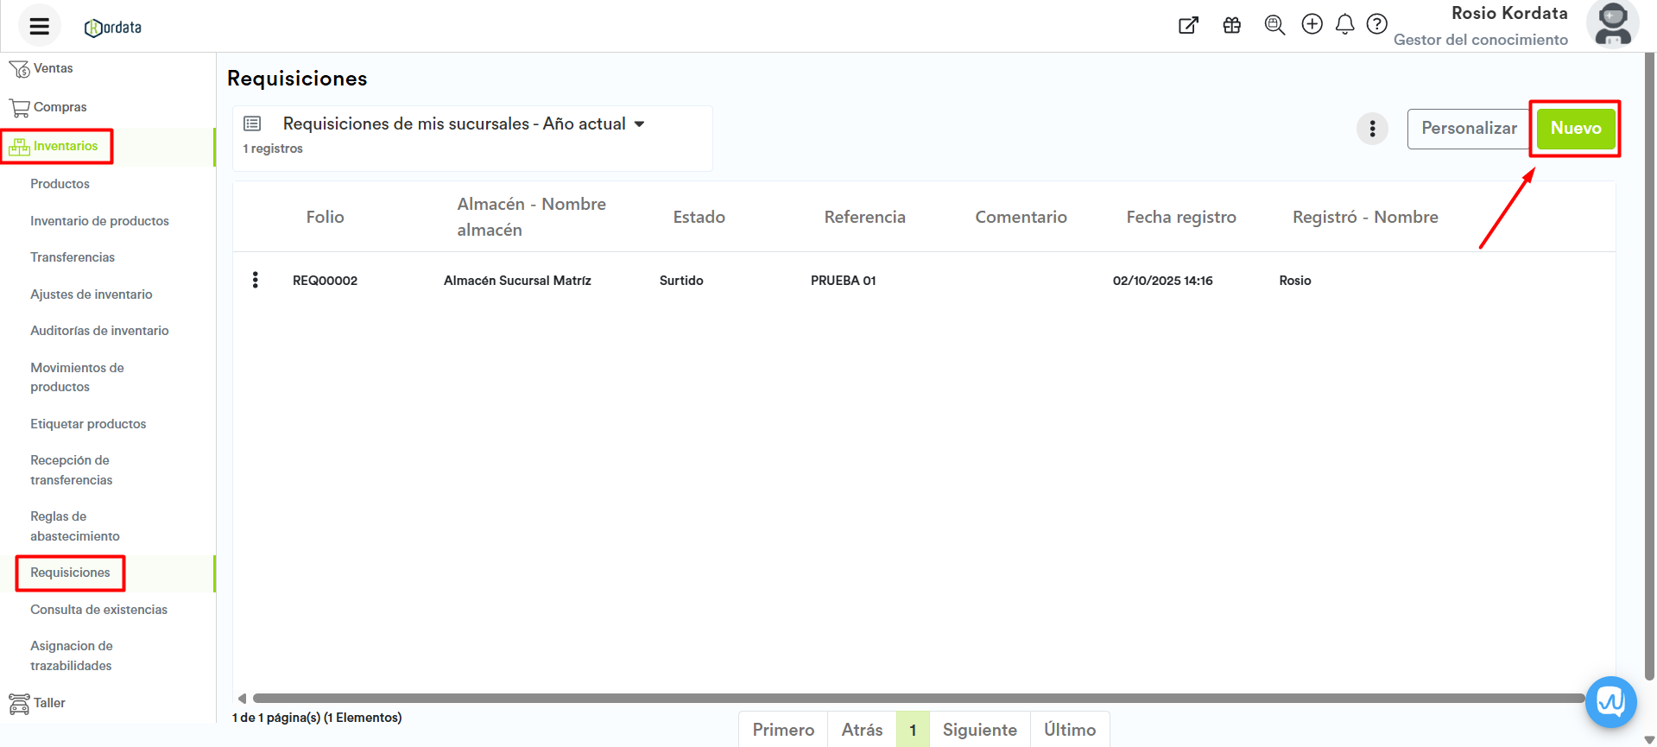Click the horizontal scrollbar under the table
Screen dimensions: 1657x747
pyautogui.click(x=915, y=698)
